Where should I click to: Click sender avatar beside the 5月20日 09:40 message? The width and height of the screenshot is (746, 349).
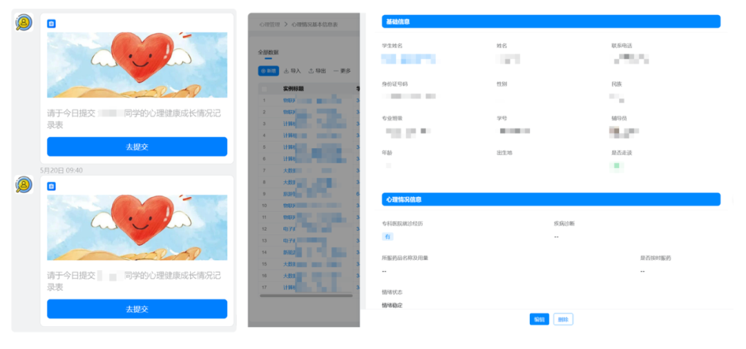(23, 185)
